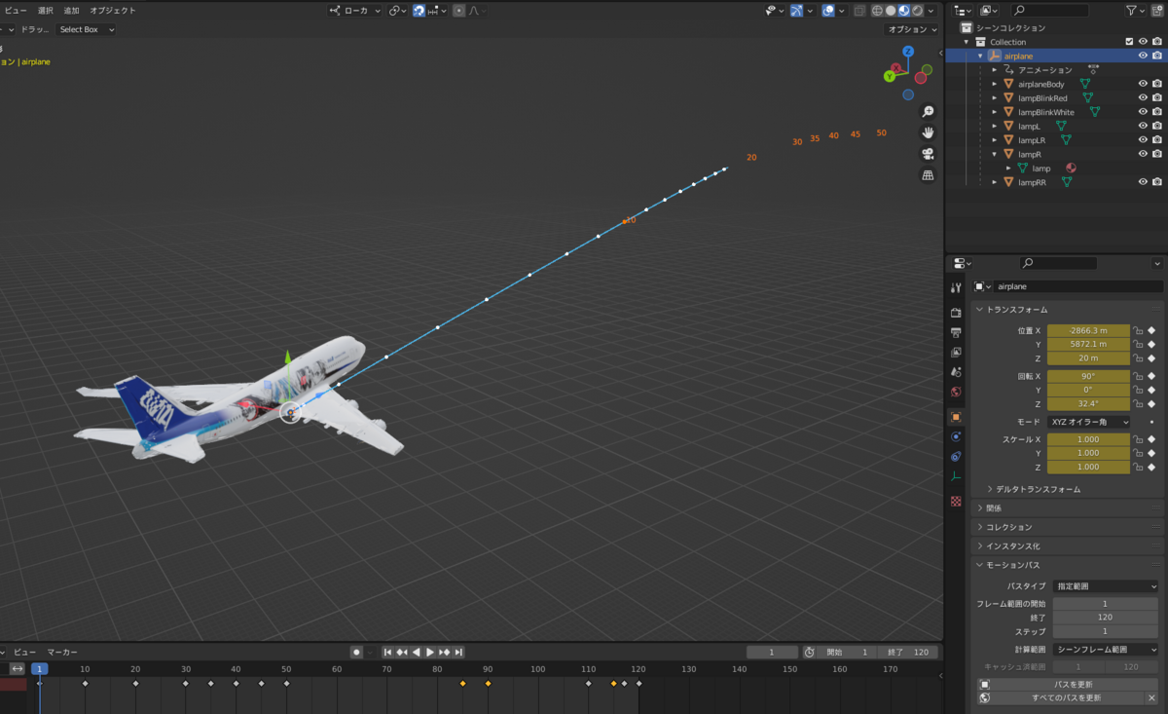1168x714 pixels.
Task: Click the navigation gizmo green Y axis
Action: pyautogui.click(x=890, y=76)
